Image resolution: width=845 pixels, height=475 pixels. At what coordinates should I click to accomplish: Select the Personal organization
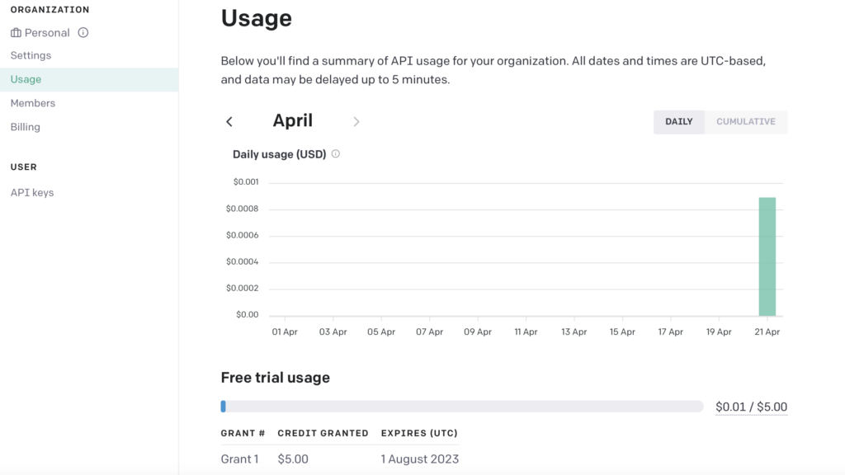pos(47,33)
